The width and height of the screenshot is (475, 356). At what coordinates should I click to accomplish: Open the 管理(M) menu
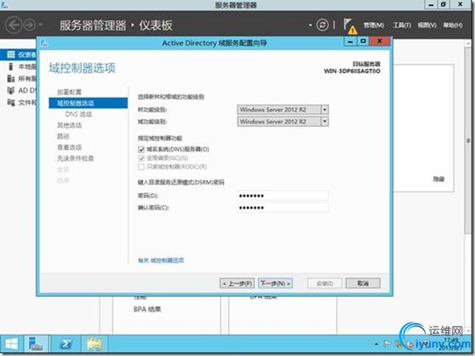373,25
